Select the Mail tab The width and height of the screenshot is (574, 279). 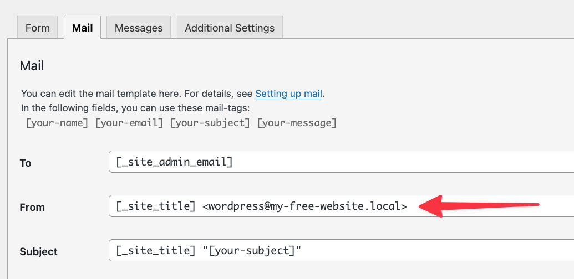(83, 28)
